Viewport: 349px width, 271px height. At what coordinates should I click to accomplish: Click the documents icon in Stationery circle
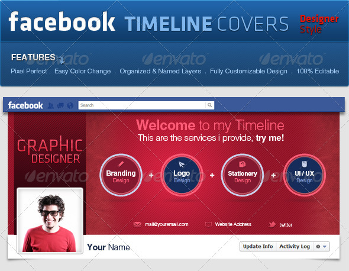pos(242,164)
